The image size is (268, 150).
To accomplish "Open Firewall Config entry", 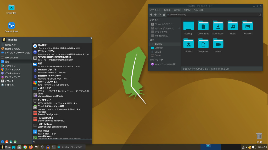I will [x=62, y=119].
